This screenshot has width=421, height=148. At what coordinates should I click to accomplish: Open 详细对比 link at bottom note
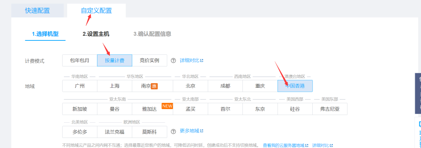click(322, 145)
